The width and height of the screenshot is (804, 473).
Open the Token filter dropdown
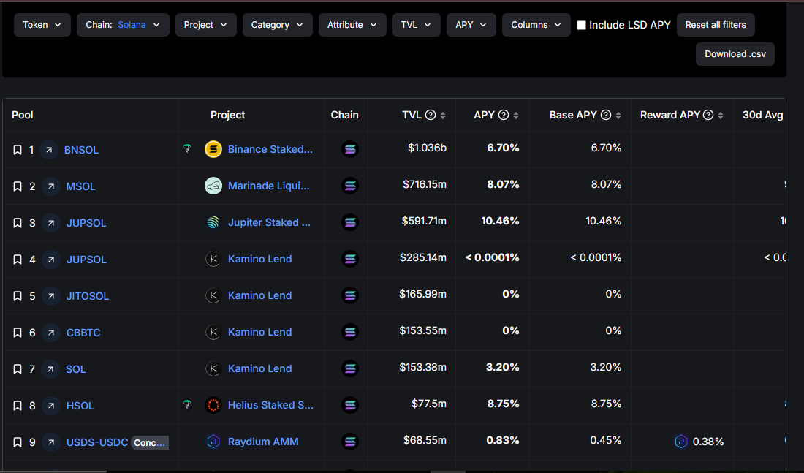42,25
